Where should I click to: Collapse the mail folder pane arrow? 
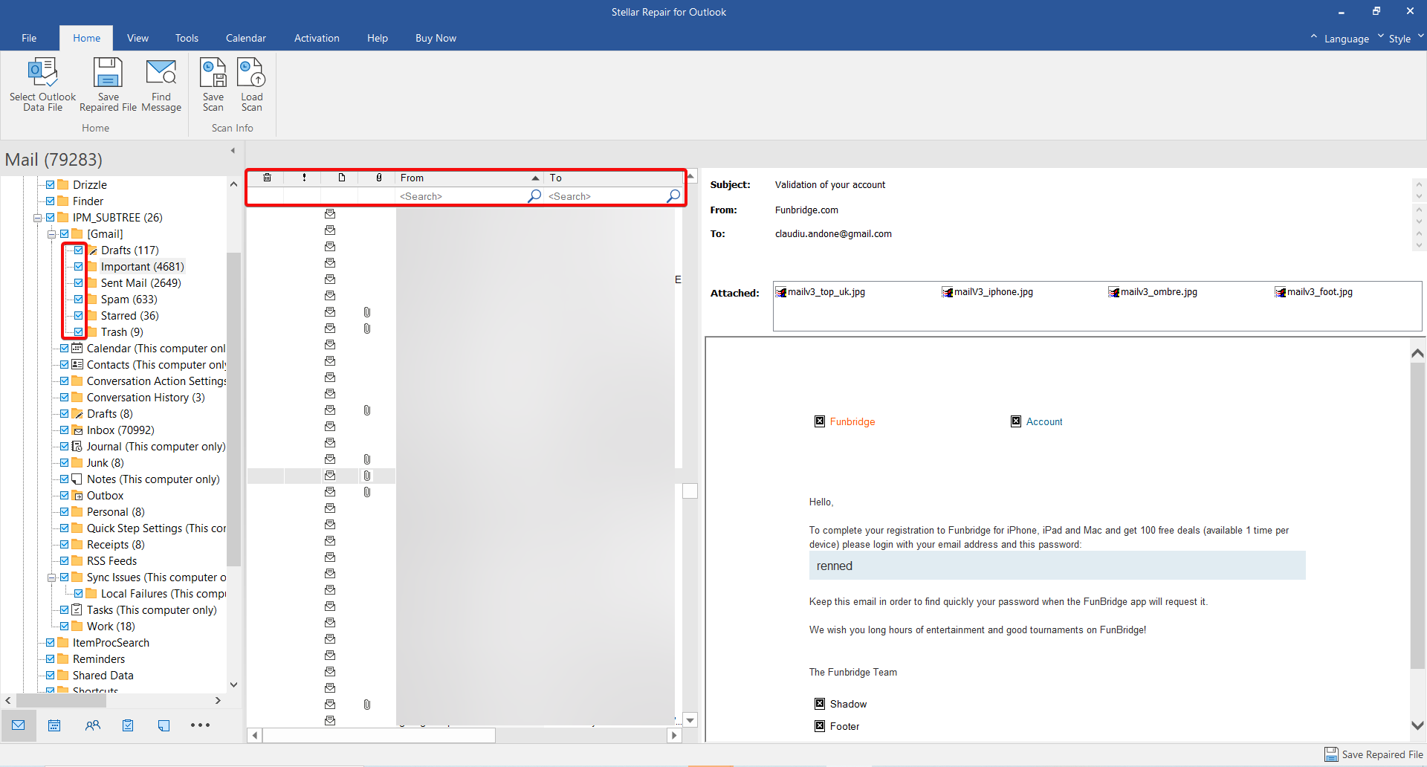coord(233,151)
